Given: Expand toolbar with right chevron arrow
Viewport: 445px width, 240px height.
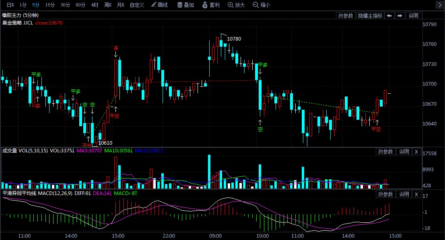Looking at the screenshot, I should point(439,5).
